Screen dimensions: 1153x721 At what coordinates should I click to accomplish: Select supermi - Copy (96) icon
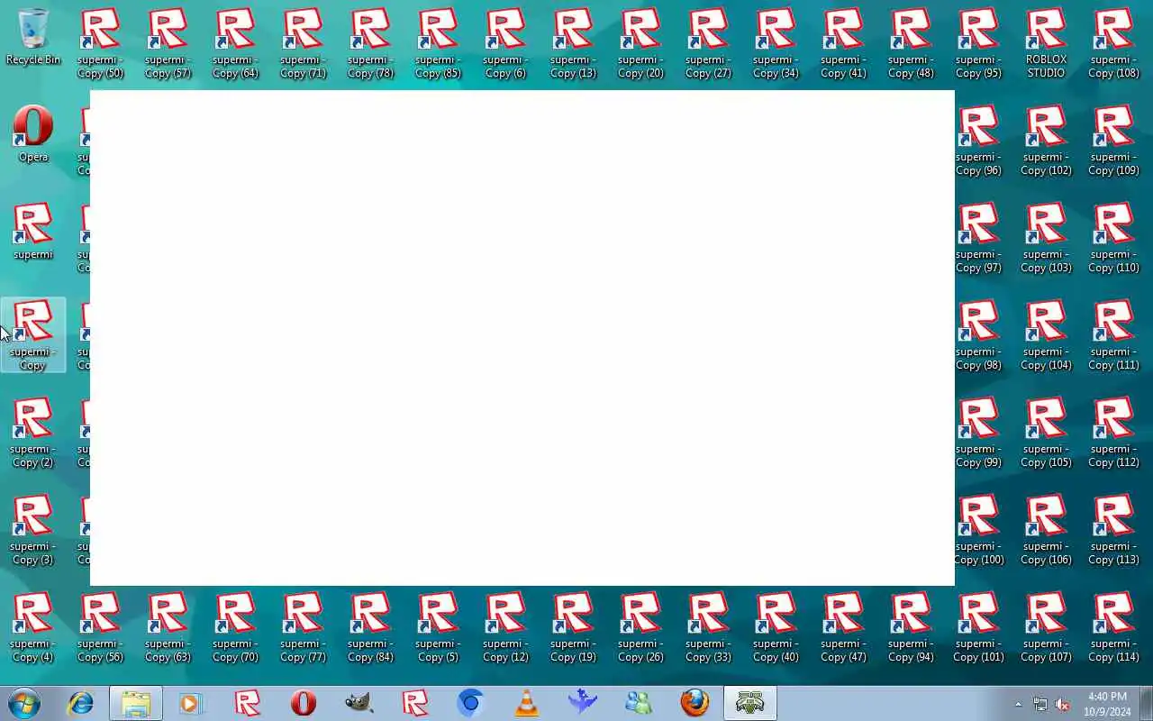[978, 141]
